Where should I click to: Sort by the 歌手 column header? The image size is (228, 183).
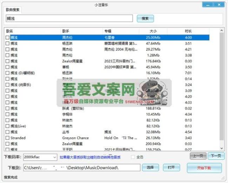click(66, 31)
